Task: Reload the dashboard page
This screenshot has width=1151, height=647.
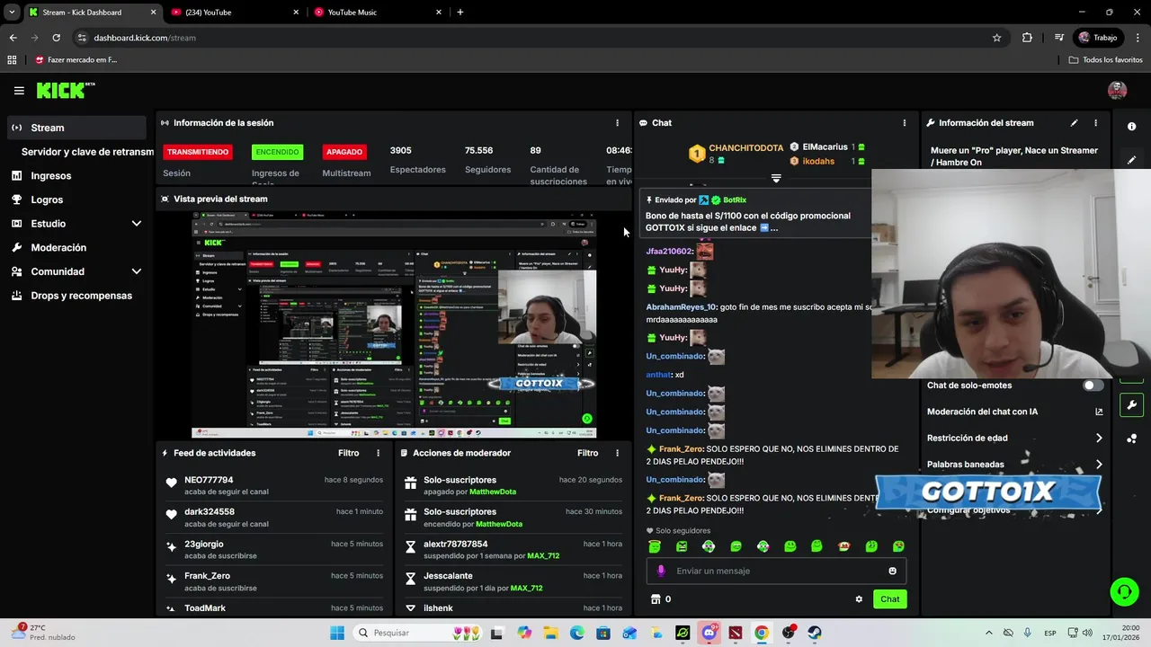Action: (x=56, y=38)
